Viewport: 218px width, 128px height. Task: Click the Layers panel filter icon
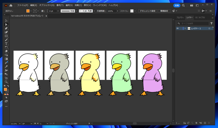tap(211, 23)
